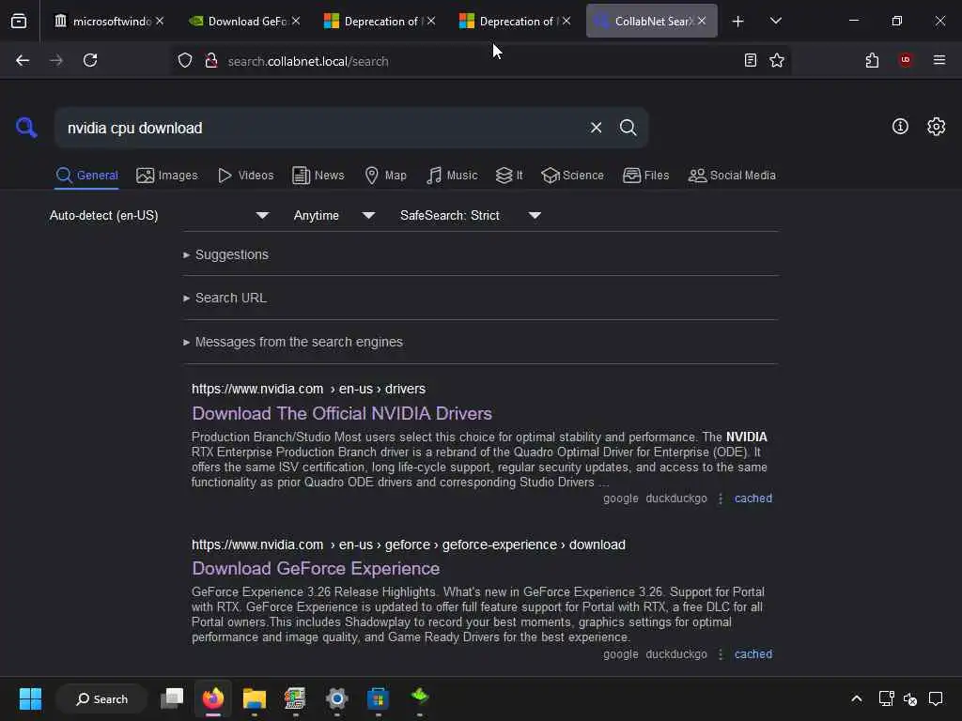Open the about info icon
The height and width of the screenshot is (721, 962).
click(x=900, y=127)
